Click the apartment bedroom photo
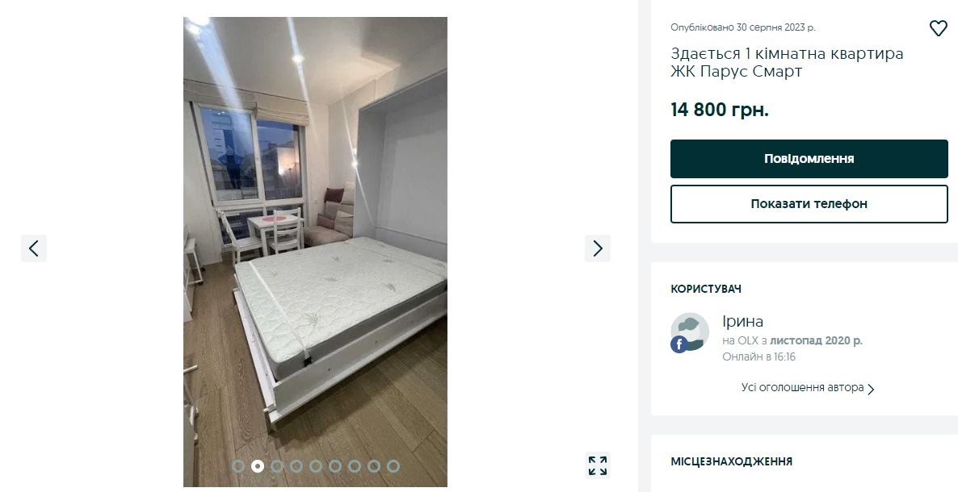 coord(315,252)
